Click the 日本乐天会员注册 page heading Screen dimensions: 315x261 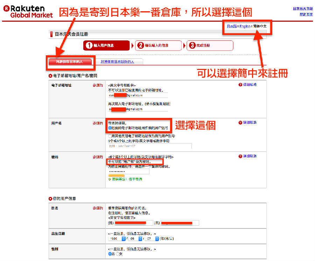(71, 34)
